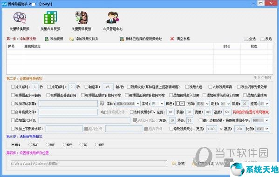
Task: Select the MKV format radio button
Action: [x=65, y=144]
